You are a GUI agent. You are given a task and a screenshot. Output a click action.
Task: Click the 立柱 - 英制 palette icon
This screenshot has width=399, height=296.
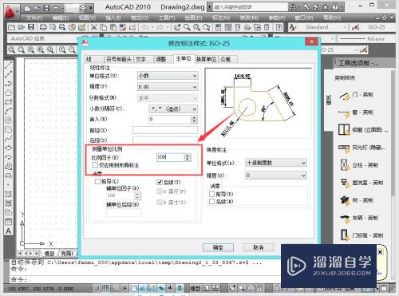[345, 165]
